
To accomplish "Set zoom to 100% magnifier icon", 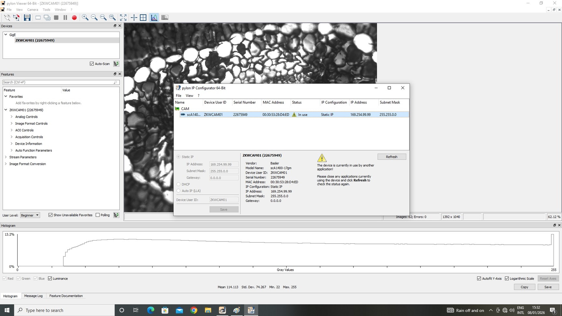I will point(112,18).
